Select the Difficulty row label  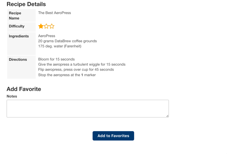(x=17, y=26)
